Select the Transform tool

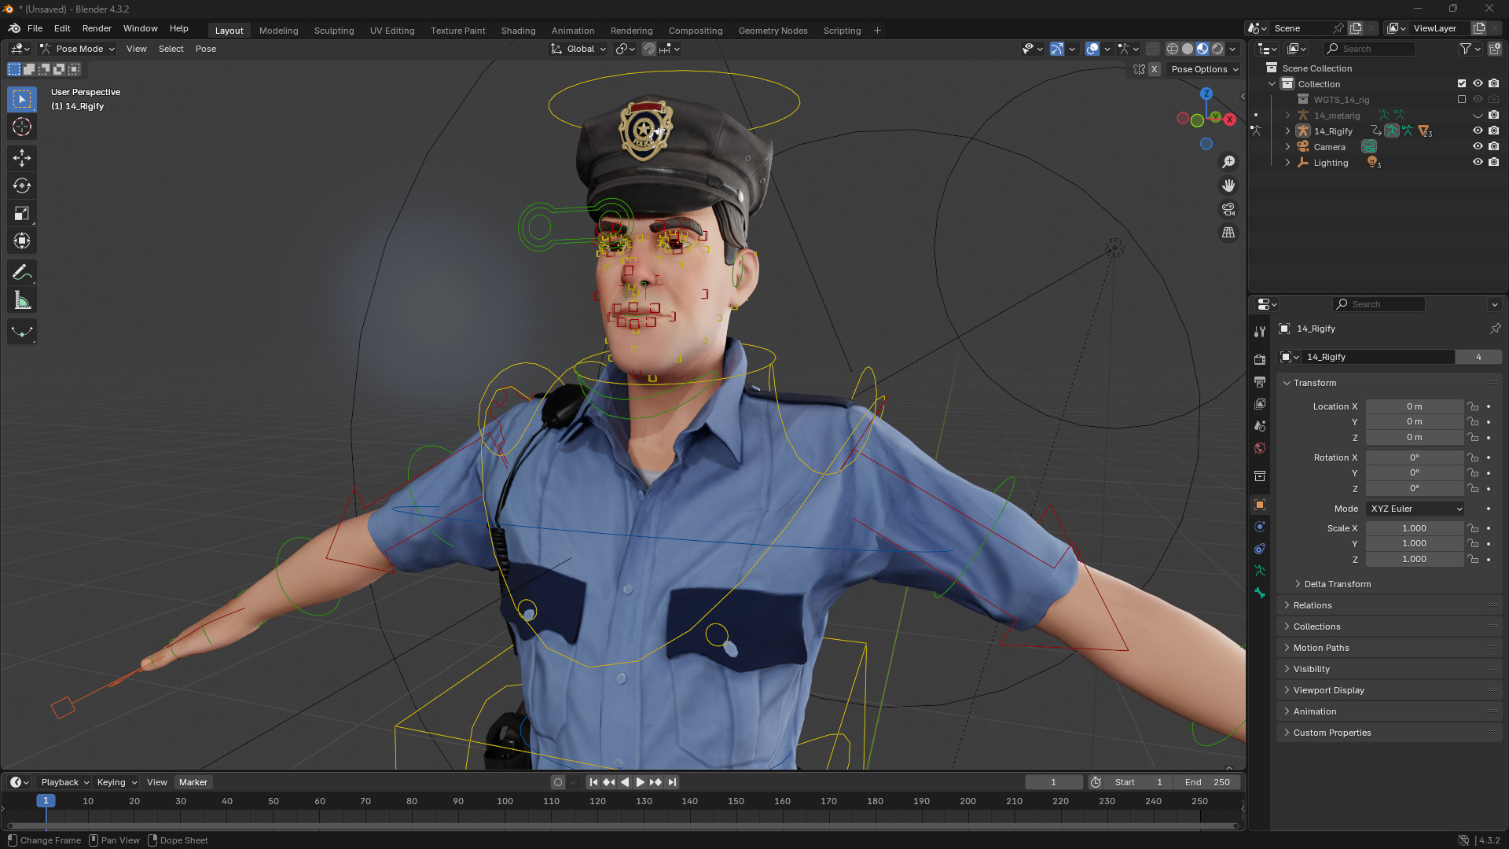pyautogui.click(x=22, y=241)
